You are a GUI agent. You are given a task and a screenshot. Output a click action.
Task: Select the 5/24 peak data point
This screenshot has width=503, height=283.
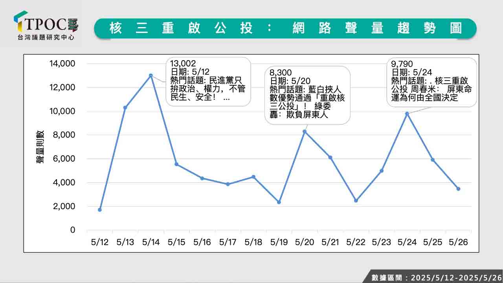click(407, 114)
